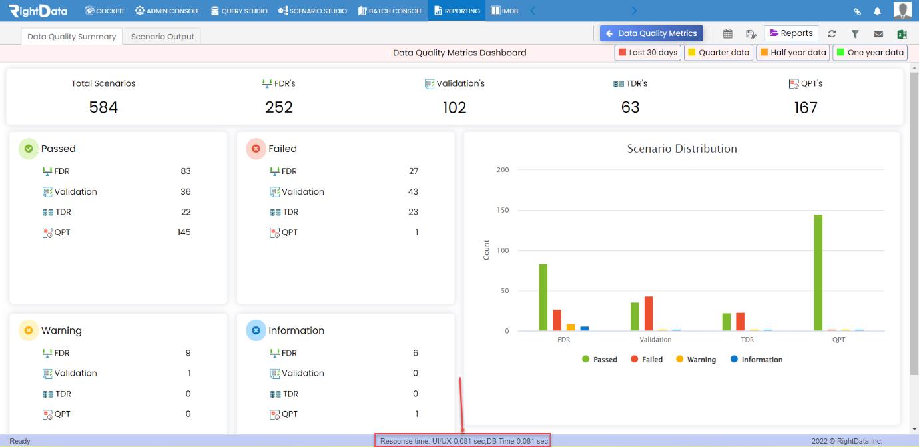Open the calendar date picker icon

[728, 33]
